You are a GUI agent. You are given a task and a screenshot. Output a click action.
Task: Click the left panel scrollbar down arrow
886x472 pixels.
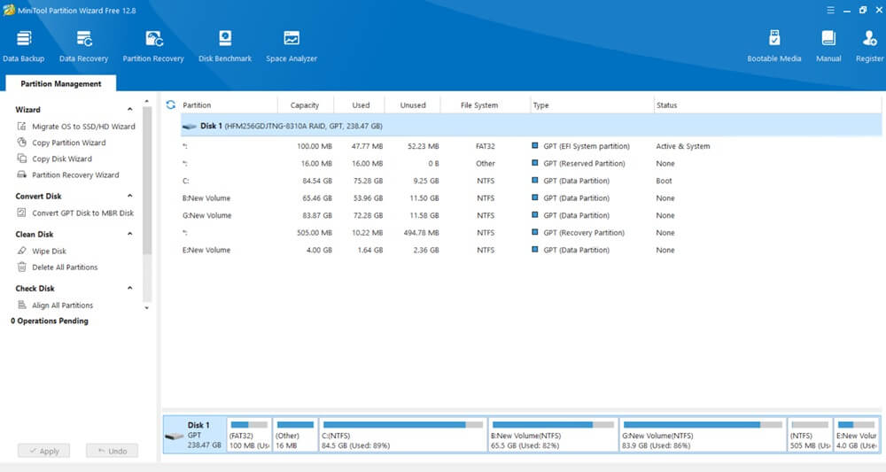coord(147,307)
